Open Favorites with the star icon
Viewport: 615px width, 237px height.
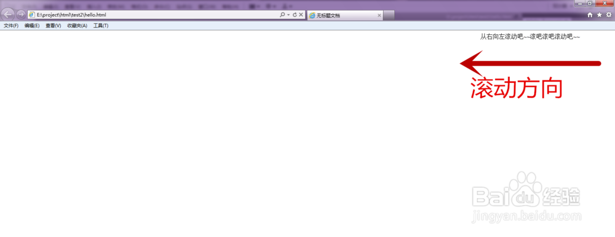(x=599, y=15)
